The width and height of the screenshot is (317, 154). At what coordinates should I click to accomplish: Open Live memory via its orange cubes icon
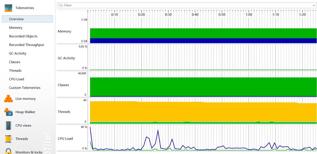(x=8, y=99)
